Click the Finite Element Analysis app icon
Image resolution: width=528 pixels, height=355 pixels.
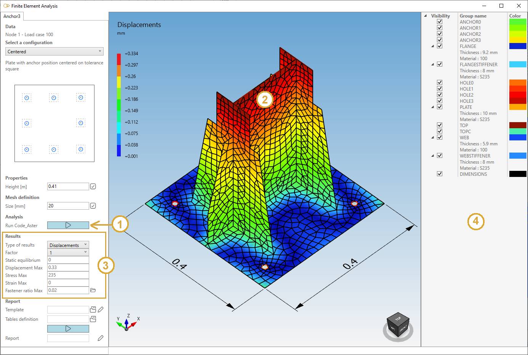click(6, 6)
